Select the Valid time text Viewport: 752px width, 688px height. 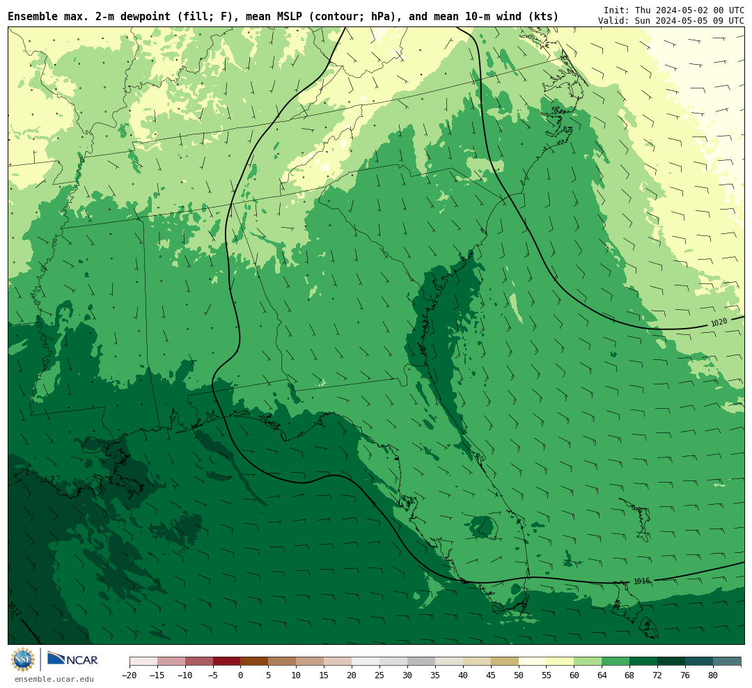click(x=671, y=21)
